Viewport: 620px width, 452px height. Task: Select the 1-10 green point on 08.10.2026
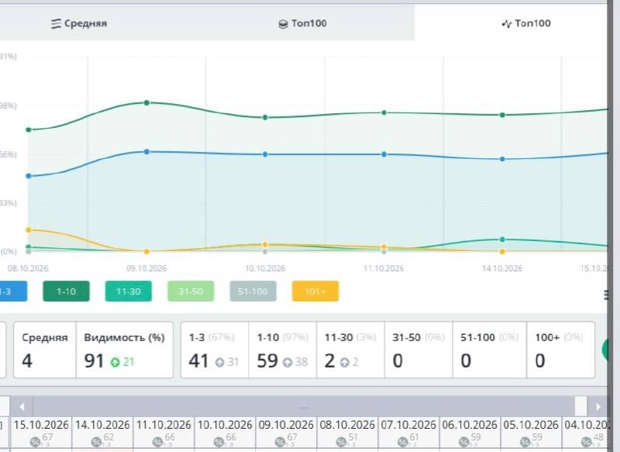[29, 129]
